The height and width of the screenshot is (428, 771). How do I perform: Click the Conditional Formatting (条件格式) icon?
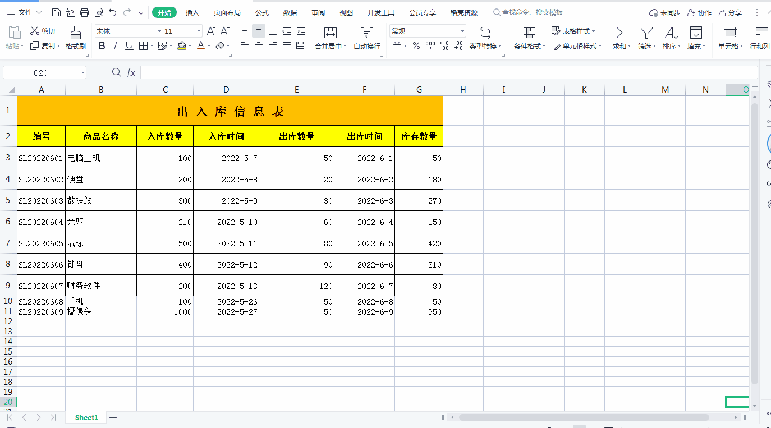(529, 33)
